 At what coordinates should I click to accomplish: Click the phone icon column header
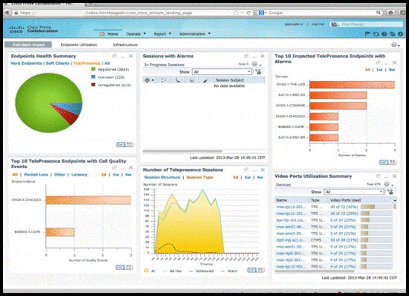coord(178,79)
